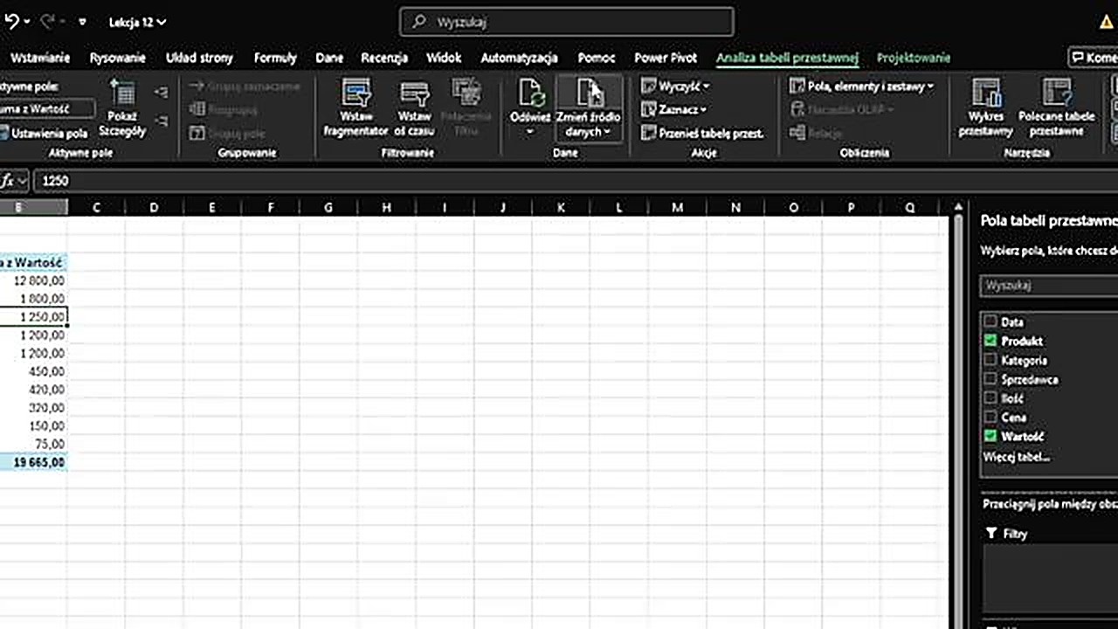Screen dimensions: 1118x629
Task: Open Pola, elementy i zestawy dropdown
Action: (861, 86)
